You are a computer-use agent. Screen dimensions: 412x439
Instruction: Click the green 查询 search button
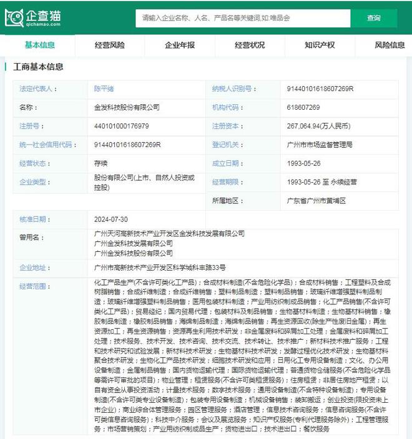coord(373,18)
